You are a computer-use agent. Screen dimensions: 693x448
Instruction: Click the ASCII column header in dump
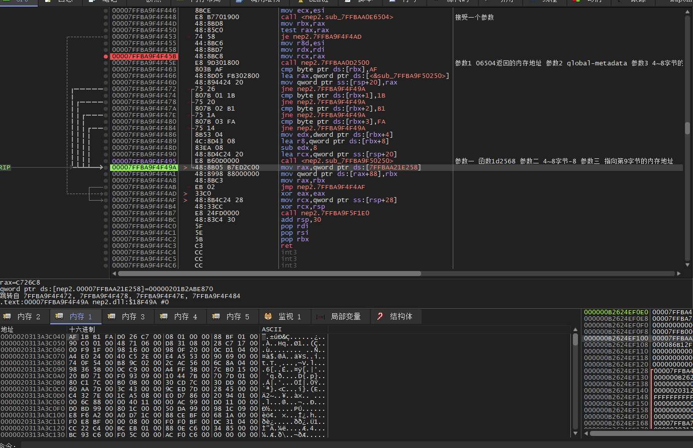pos(271,329)
